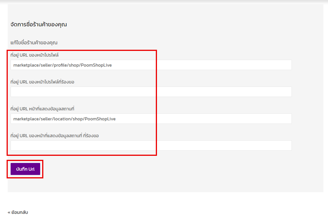Click "marketplace" at start of profile URL
328x223 pixels.
pyautogui.click(x=25, y=65)
